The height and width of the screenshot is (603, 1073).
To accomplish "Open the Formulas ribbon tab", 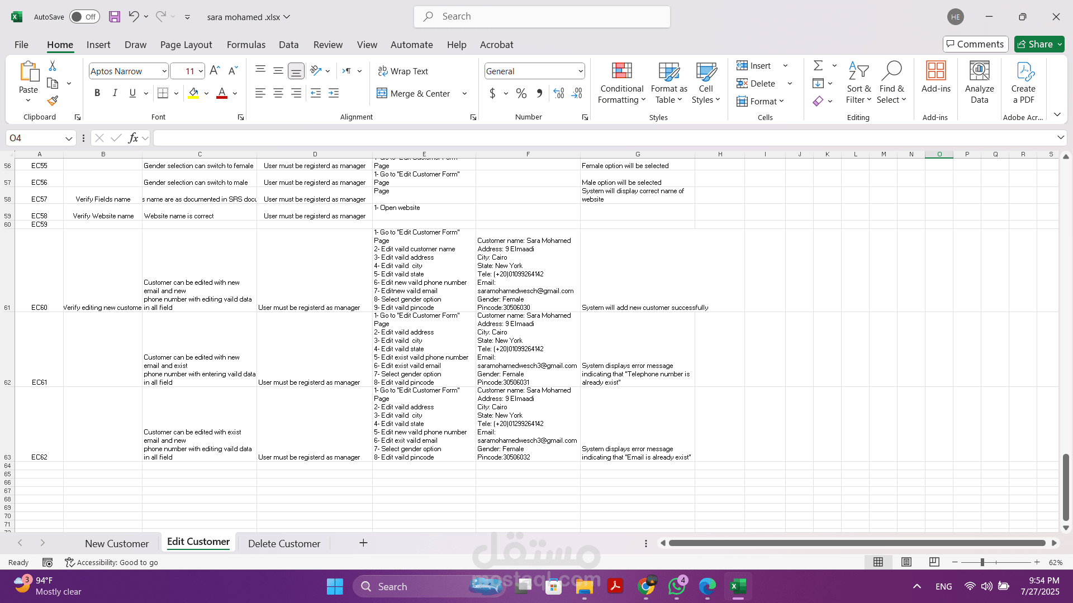I will [x=246, y=45].
